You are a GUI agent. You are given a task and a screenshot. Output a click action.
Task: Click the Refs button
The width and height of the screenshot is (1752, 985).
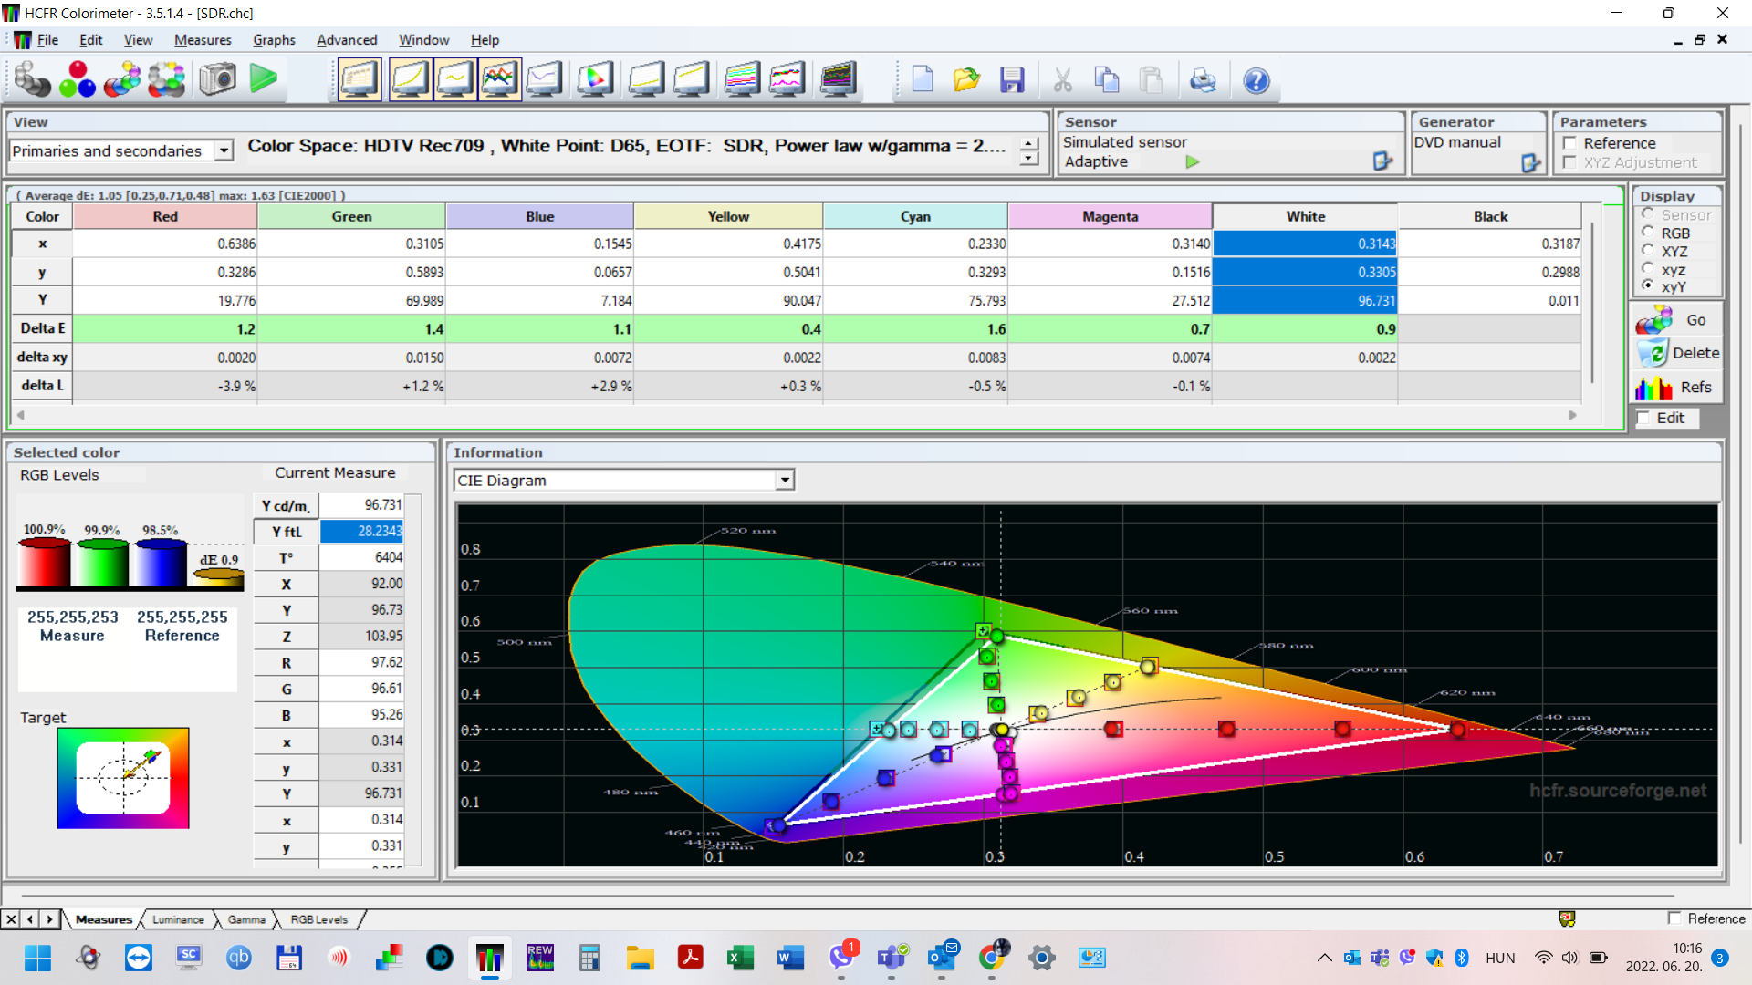1677,388
